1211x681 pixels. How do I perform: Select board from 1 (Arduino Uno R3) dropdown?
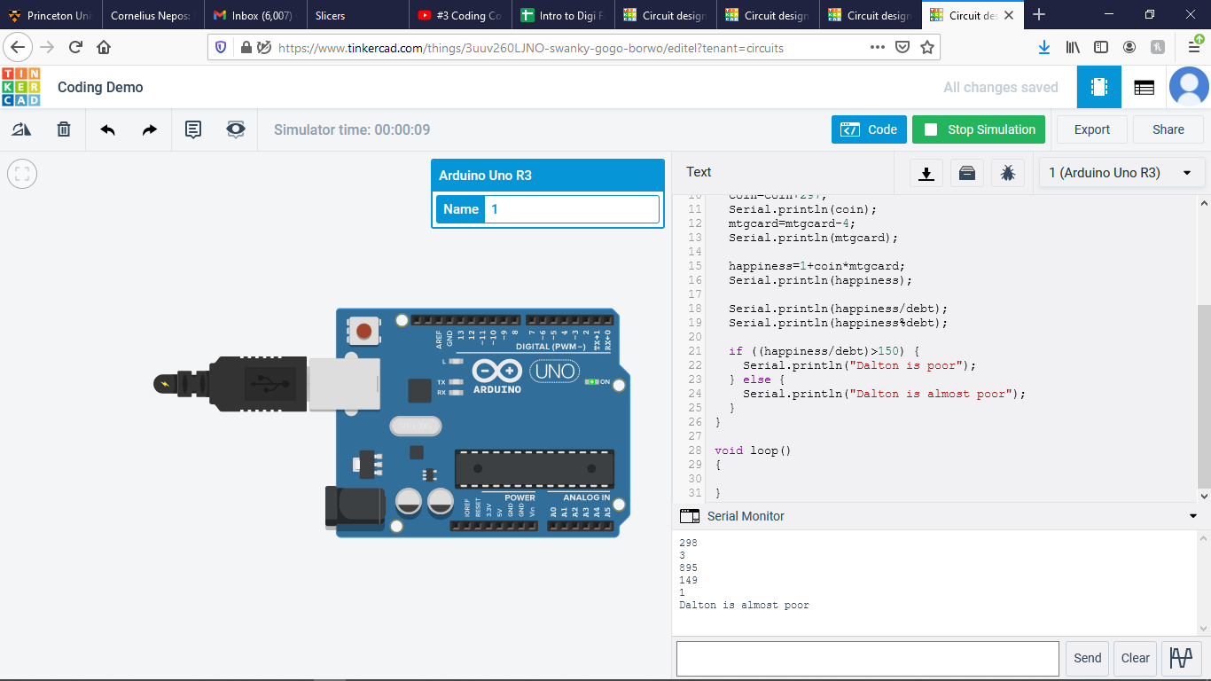(1121, 173)
